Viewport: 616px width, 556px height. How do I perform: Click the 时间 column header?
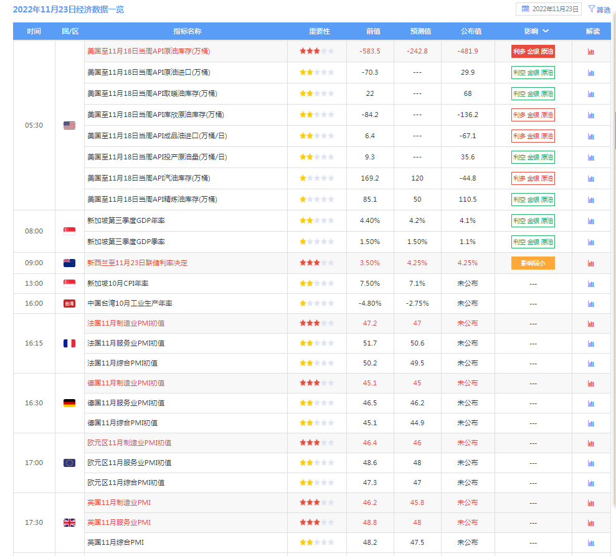click(34, 31)
